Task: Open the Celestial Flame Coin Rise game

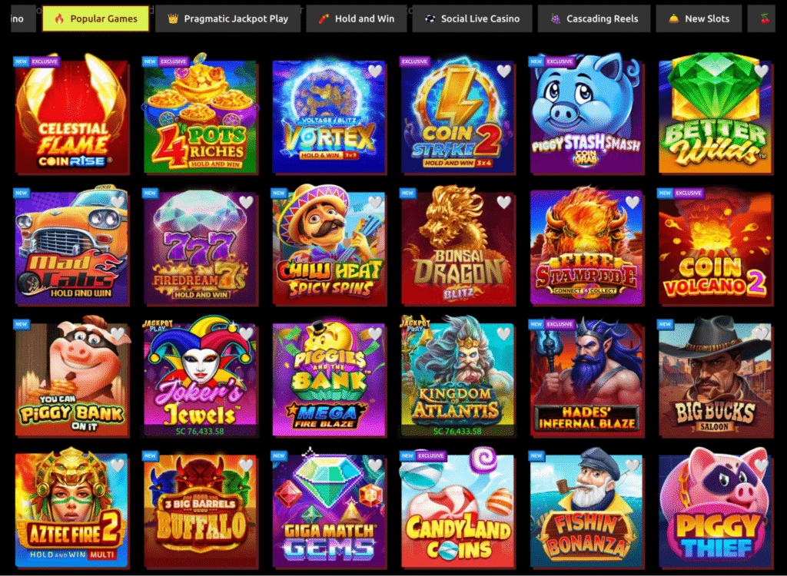Action: (x=71, y=115)
